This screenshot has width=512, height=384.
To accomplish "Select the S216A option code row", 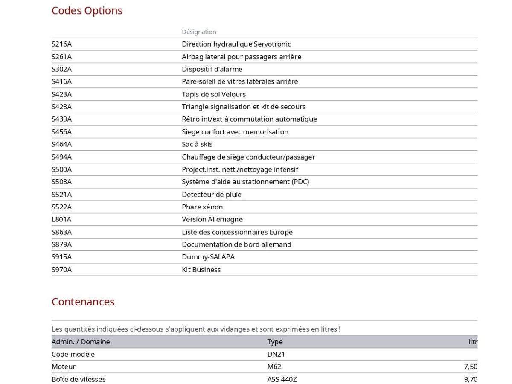I will (265, 44).
